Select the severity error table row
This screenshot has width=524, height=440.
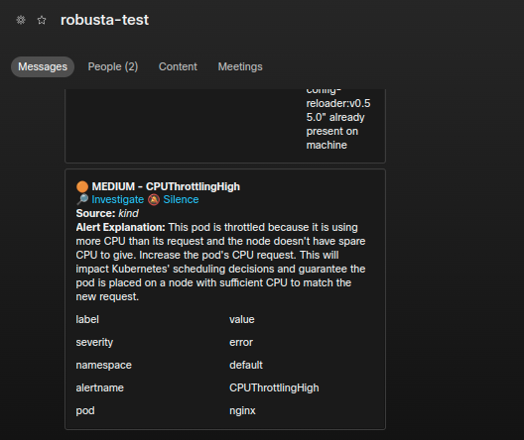(x=225, y=342)
